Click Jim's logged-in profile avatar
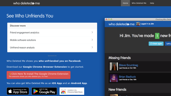171x96 pixels. pyautogui.click(x=138, y=24)
